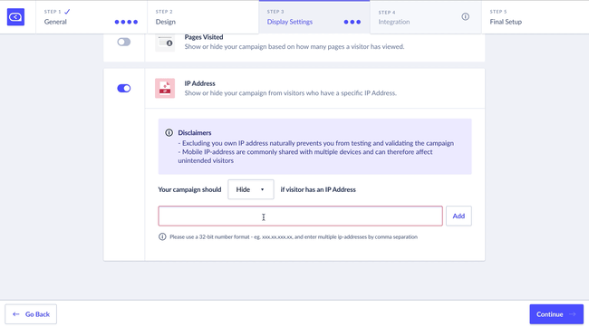The width and height of the screenshot is (589, 327).
Task: Click the Display Settings progress dots
Action: pos(352,22)
